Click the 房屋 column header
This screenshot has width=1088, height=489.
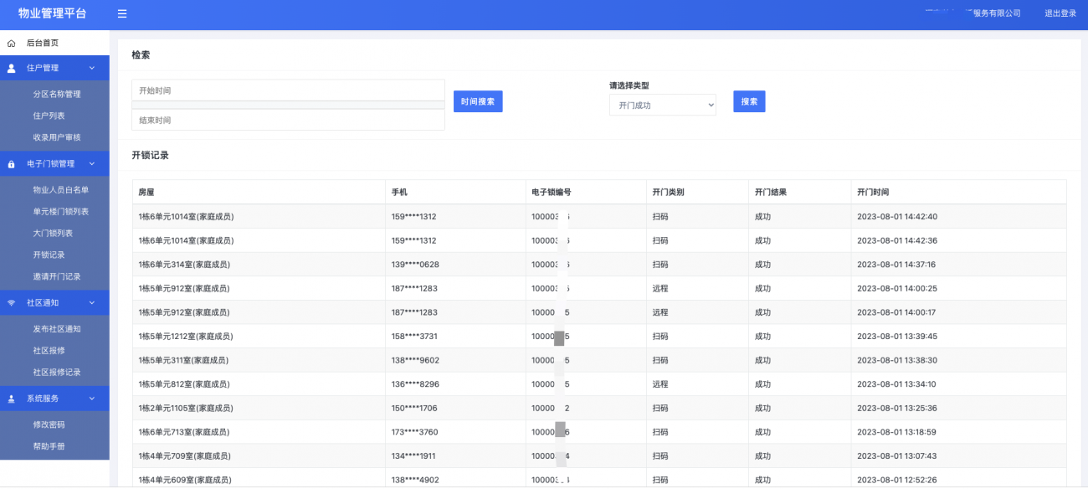tap(259, 192)
